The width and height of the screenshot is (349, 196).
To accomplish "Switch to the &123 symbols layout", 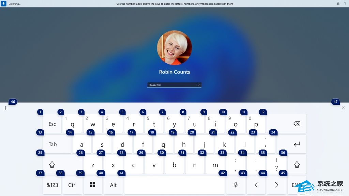I will coord(52,185).
